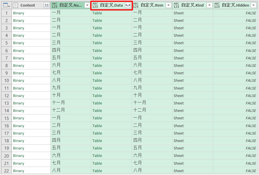Open the filter dropdown on 自定义.Hidden column
The image size is (259, 175).
tap(253, 5)
